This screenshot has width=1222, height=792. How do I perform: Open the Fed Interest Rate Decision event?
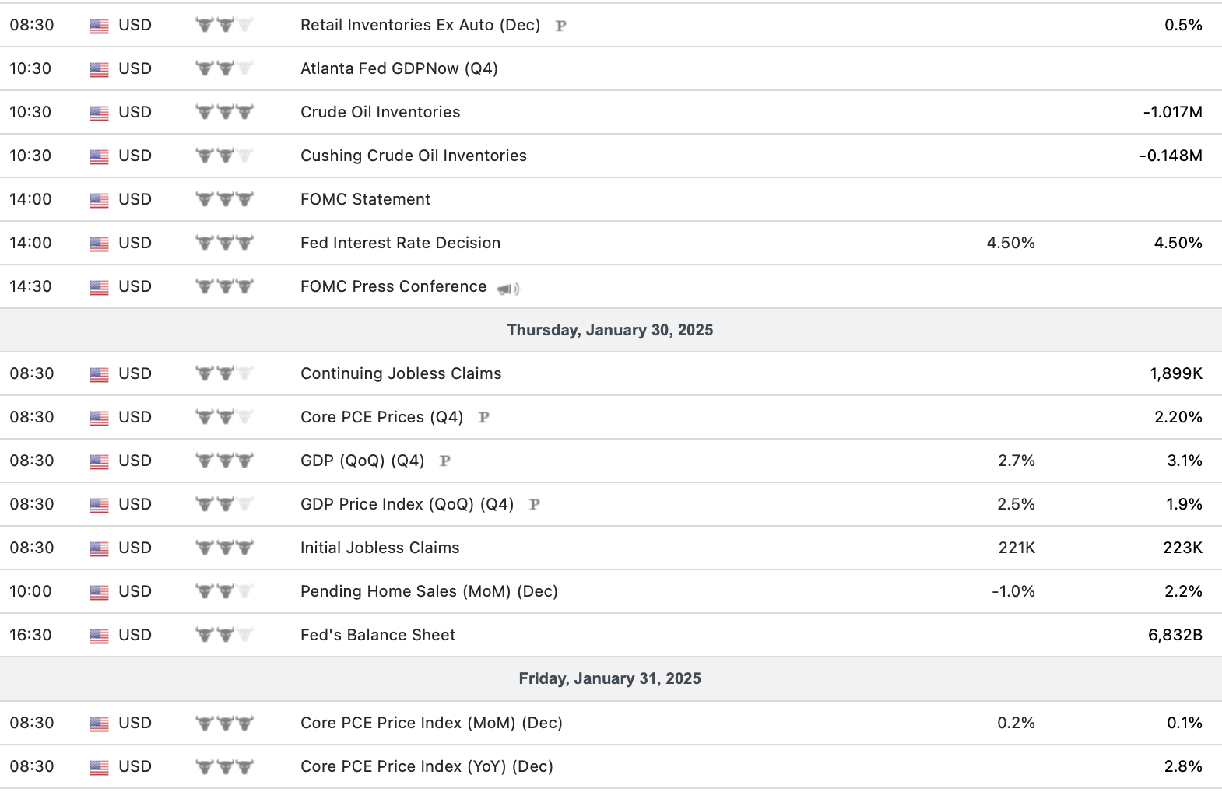pos(400,243)
